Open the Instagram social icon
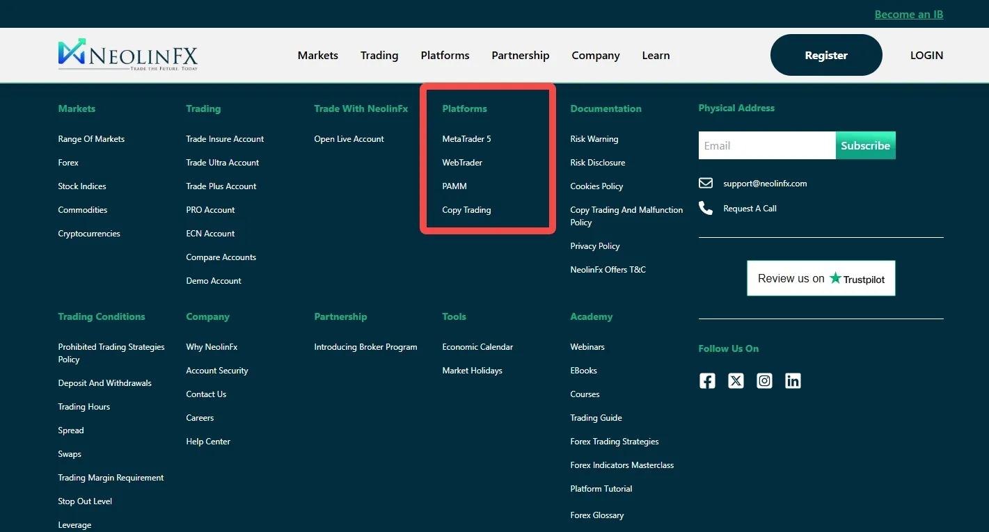The width and height of the screenshot is (989, 532). pos(764,380)
